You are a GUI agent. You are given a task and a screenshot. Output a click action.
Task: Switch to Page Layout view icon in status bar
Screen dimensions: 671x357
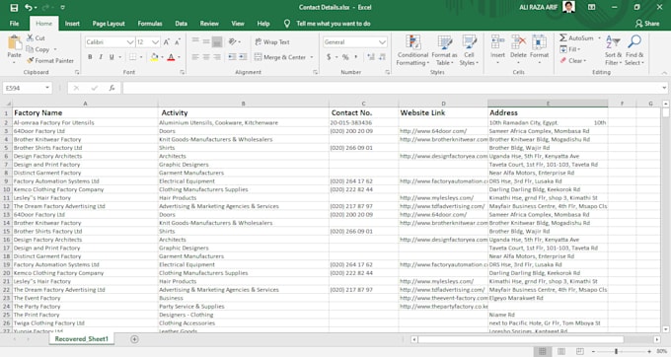click(x=561, y=351)
